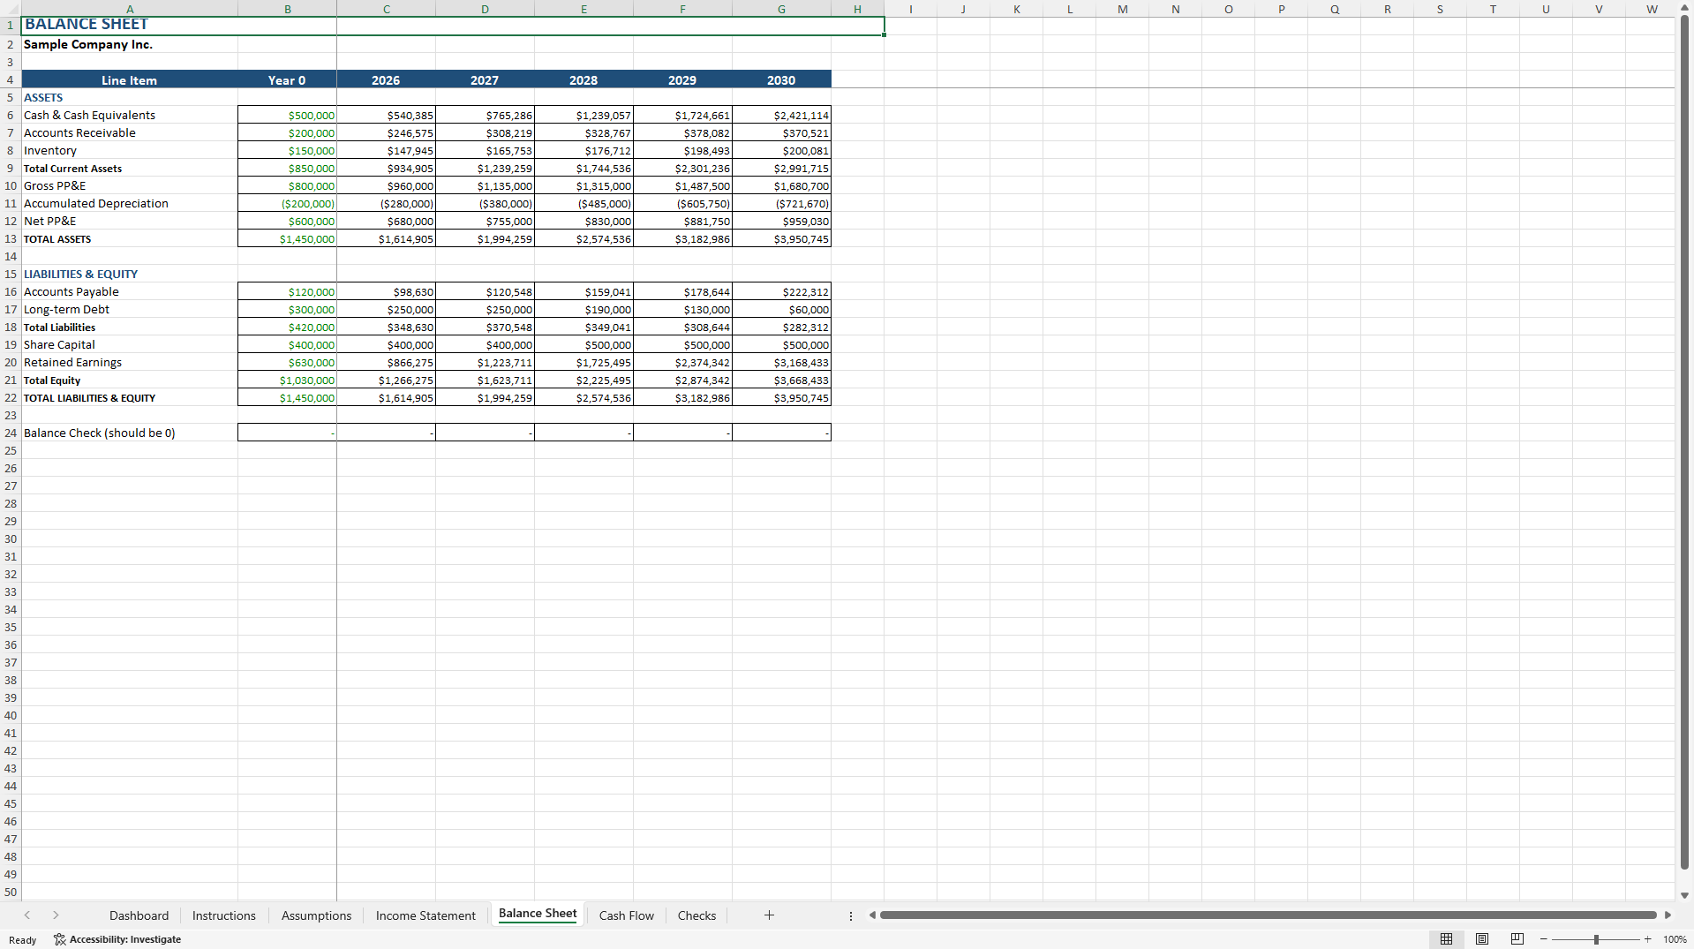Switch to Assumptions sheet tab
The image size is (1694, 949).
(x=316, y=915)
